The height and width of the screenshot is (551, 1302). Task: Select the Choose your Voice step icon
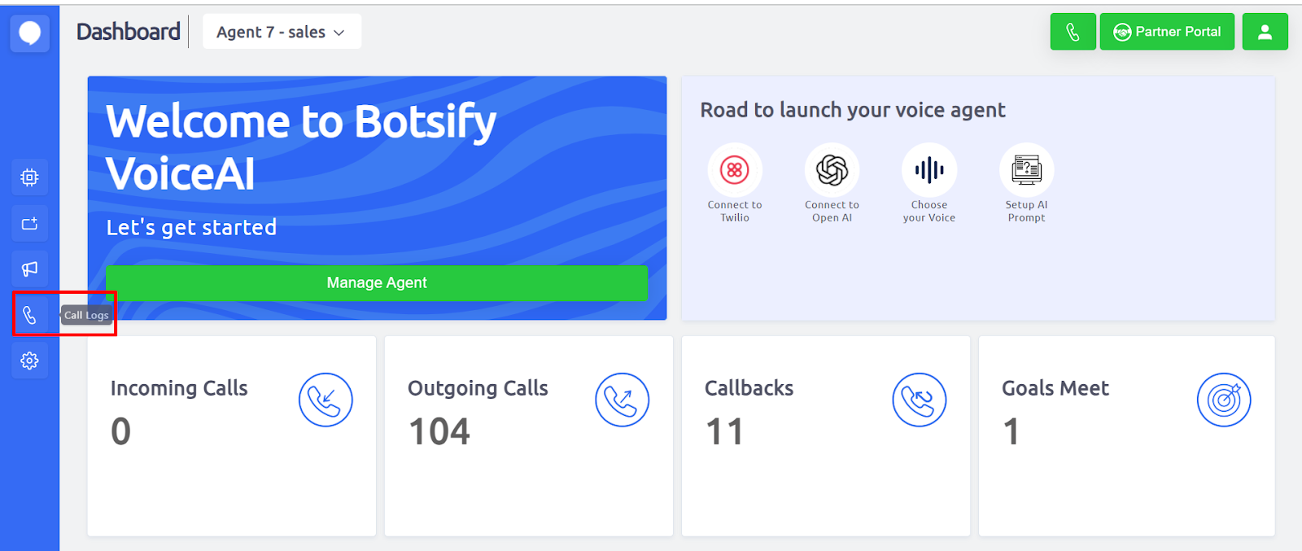point(929,170)
